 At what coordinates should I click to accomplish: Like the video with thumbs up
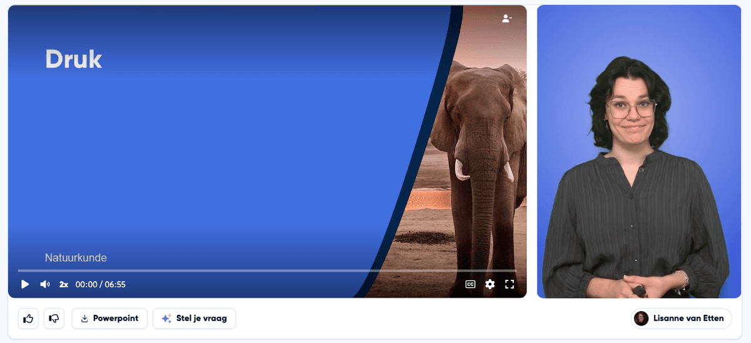pyautogui.click(x=28, y=319)
